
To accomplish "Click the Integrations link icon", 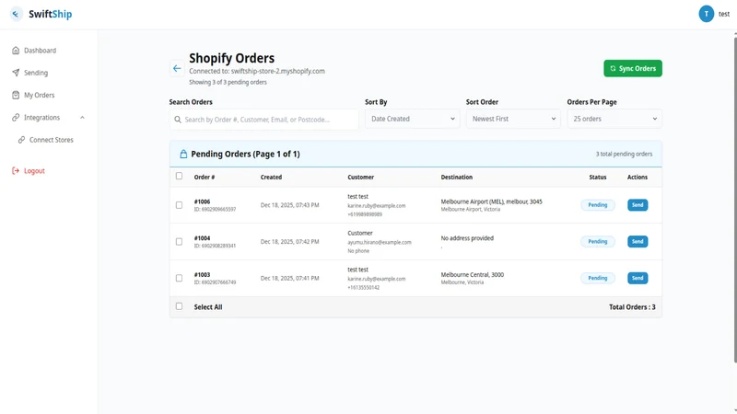I will pyautogui.click(x=16, y=118).
